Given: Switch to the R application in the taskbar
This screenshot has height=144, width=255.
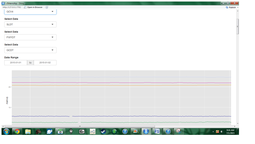Looking at the screenshot, I should coord(146,131).
